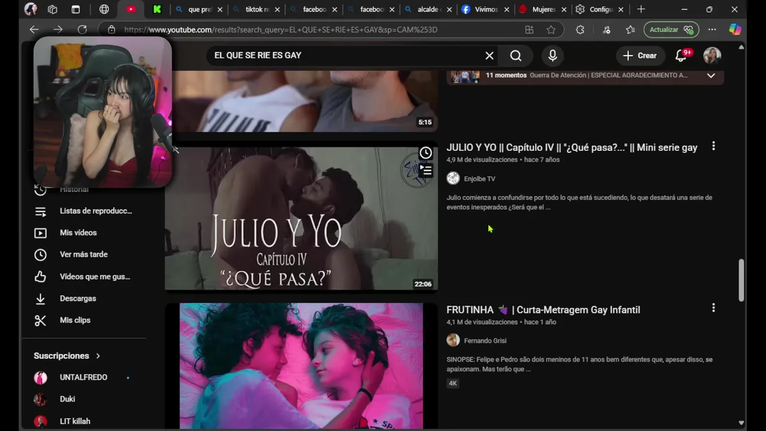Clear search text with the X
Screen dimensions: 766x431
tap(490, 56)
